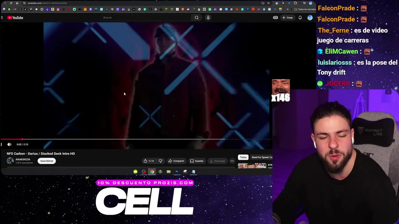The image size is (399, 224).
Task: Focus the Buscar search field
Action: 147,18
